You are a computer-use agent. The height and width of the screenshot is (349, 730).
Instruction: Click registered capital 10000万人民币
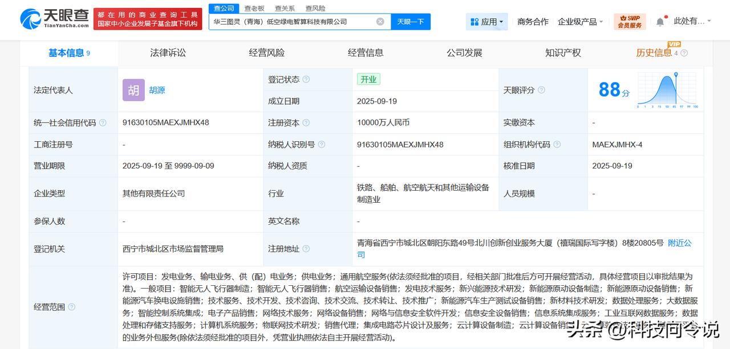pos(383,122)
